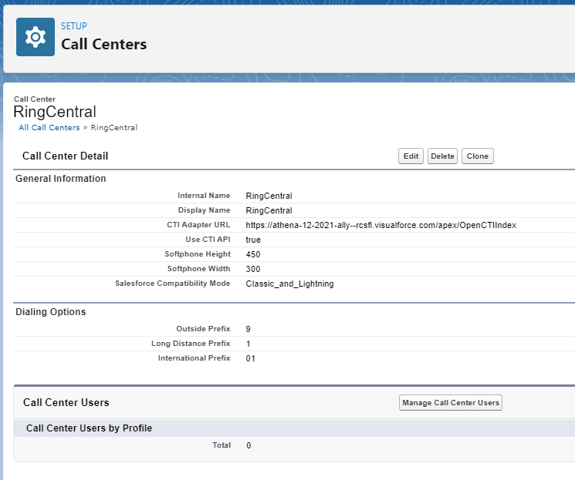Click the International Prefix label

(x=194, y=358)
